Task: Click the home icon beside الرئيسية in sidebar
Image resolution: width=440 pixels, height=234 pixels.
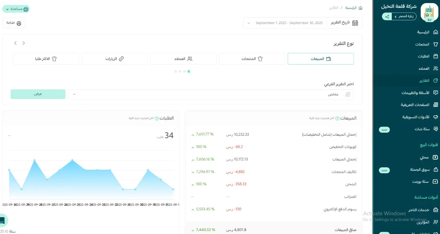Action: 436,32
